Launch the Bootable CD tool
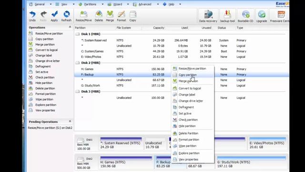This screenshot has height=172, width=305. click(245, 16)
